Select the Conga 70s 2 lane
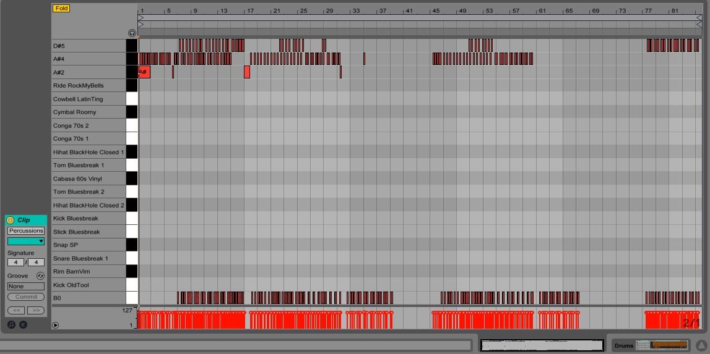Viewport: 710px width, 354px height. pos(89,125)
